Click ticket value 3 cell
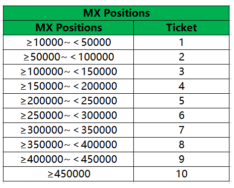This screenshot has width=234, height=188. [x=182, y=72]
